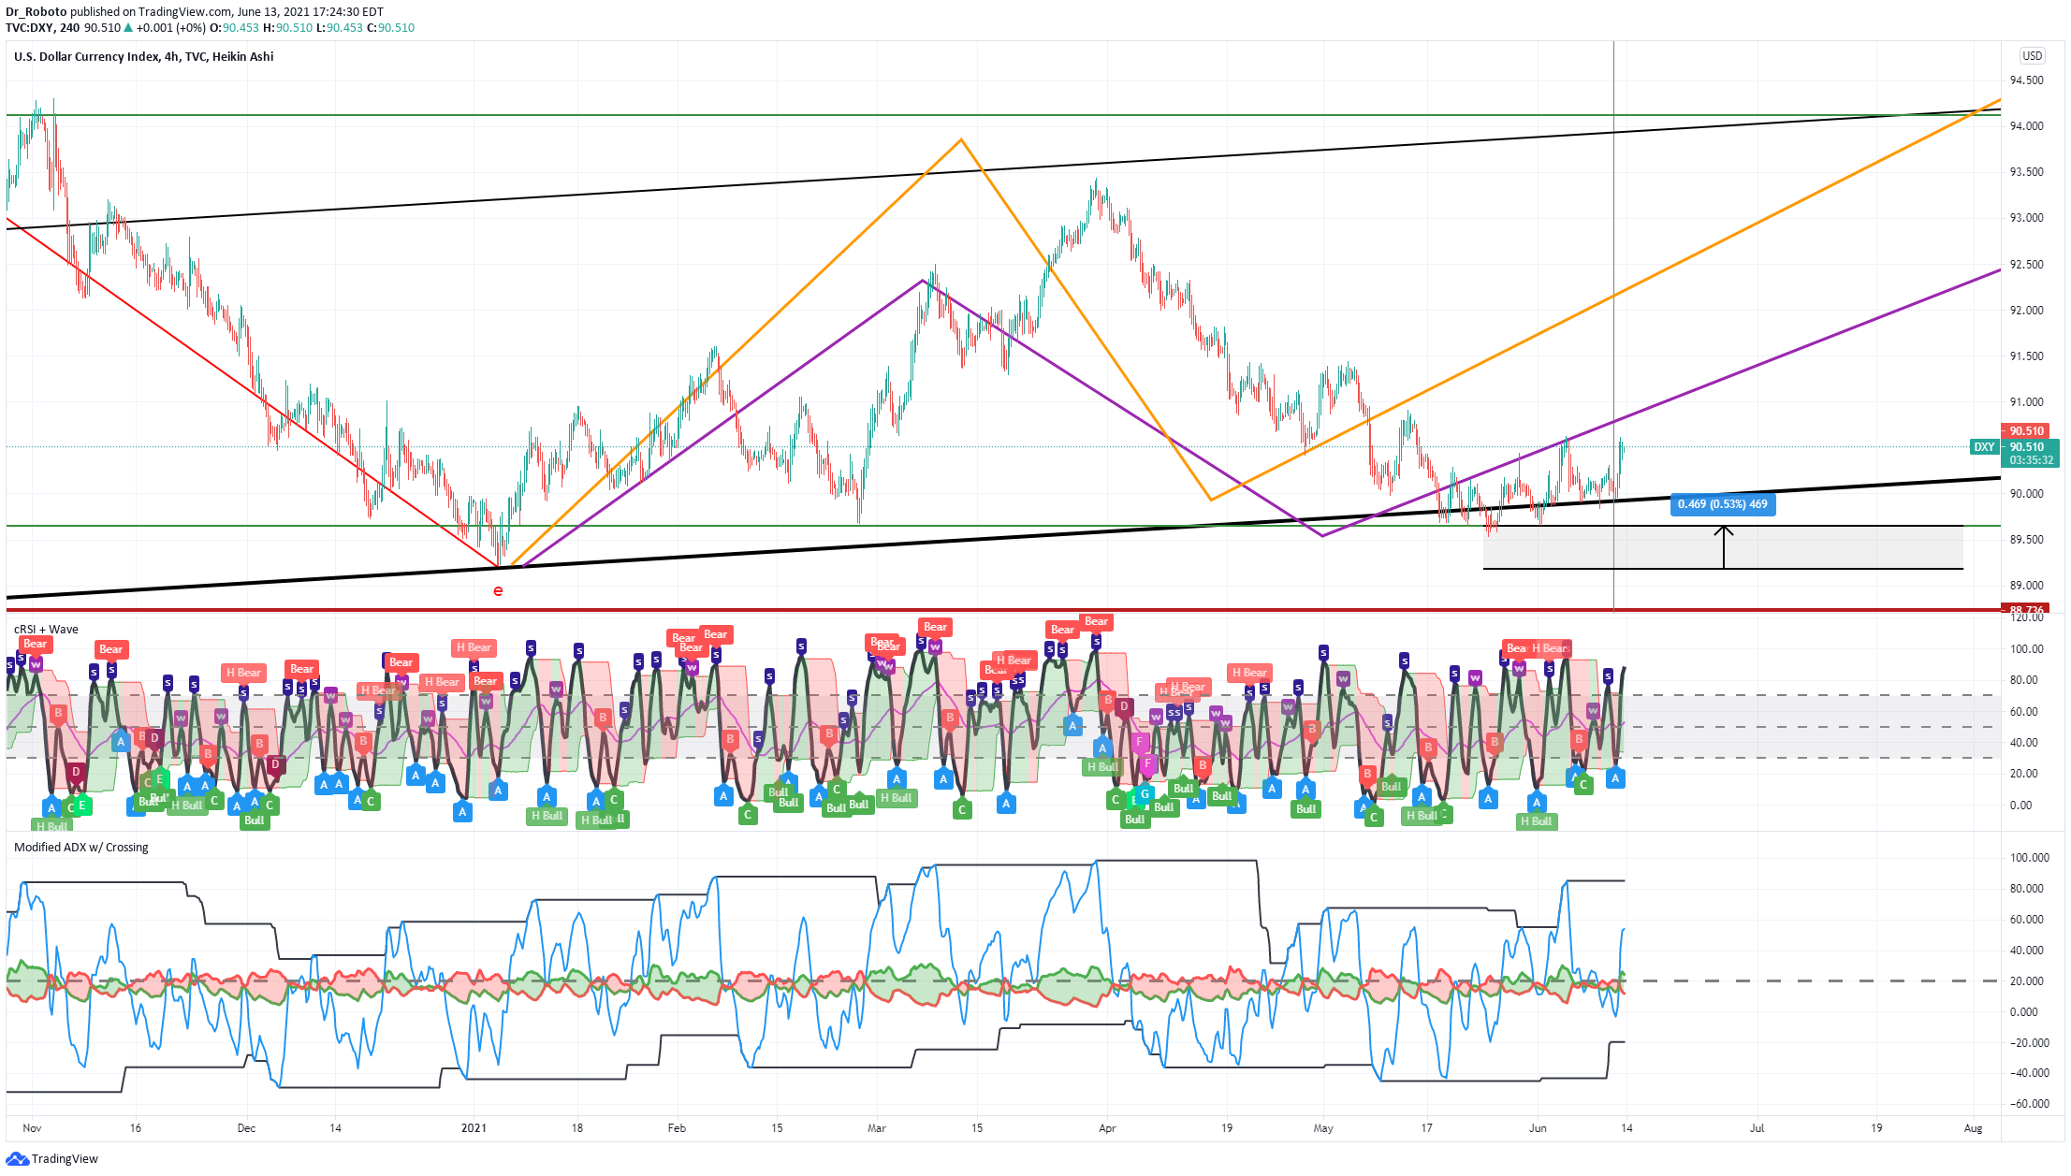Click the 2021 label on time axis

474,1128
